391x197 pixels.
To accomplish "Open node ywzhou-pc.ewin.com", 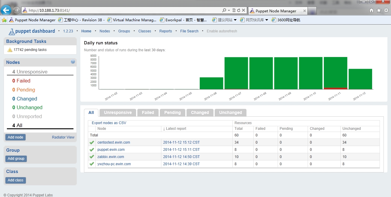I will [x=114, y=164].
